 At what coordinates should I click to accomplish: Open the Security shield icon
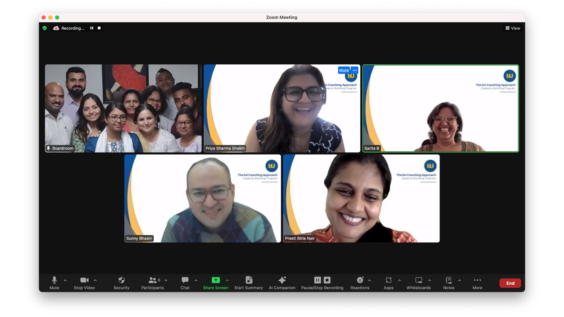click(x=121, y=280)
